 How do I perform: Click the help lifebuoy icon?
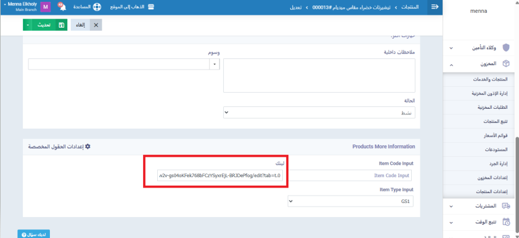(97, 7)
